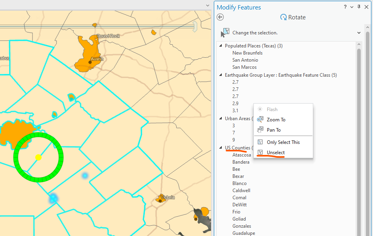Select New Braunfels in the feature list

(x=247, y=53)
